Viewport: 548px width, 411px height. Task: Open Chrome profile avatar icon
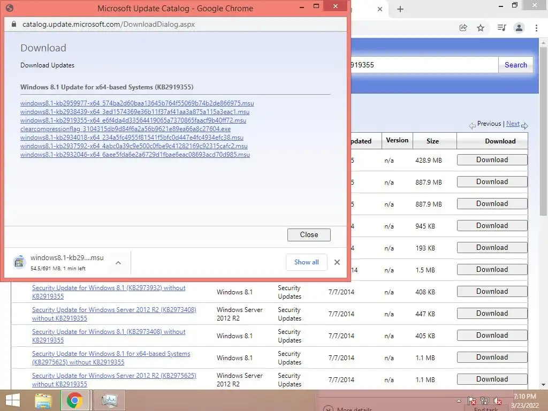pyautogui.click(x=519, y=28)
